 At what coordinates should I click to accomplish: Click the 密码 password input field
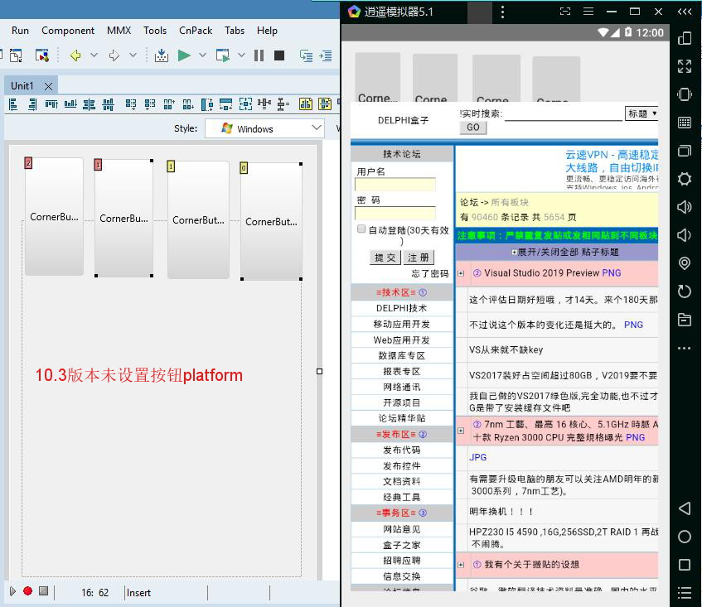coord(395,213)
